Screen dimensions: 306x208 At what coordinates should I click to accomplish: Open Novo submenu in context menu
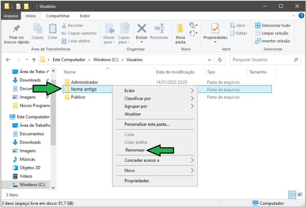pos(155,171)
